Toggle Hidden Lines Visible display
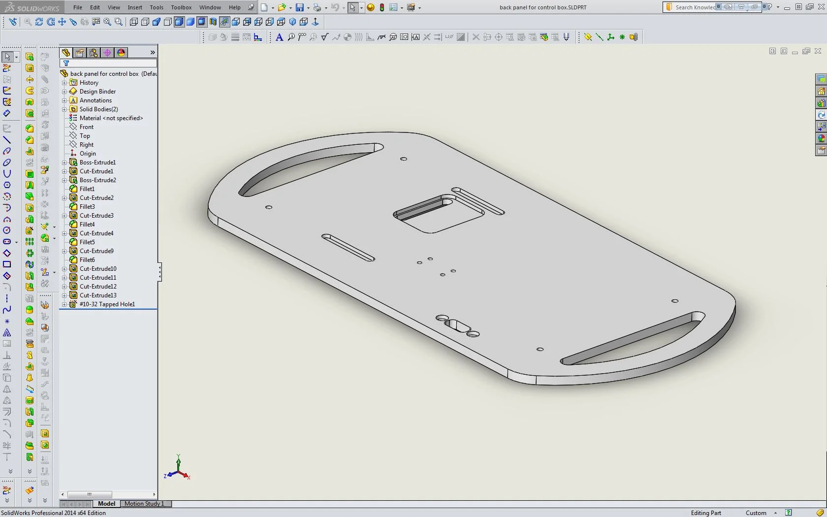This screenshot has width=827, height=517. tap(145, 22)
